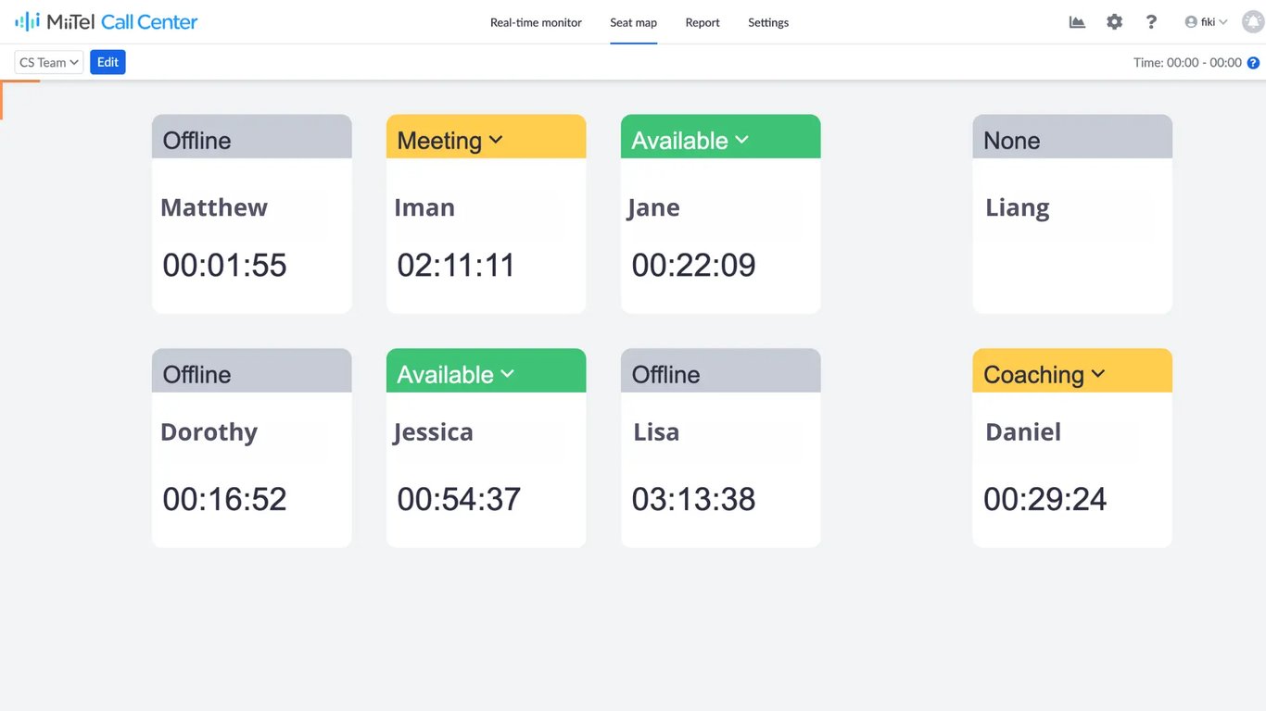
Task: Open the Report tab
Action: (x=703, y=22)
